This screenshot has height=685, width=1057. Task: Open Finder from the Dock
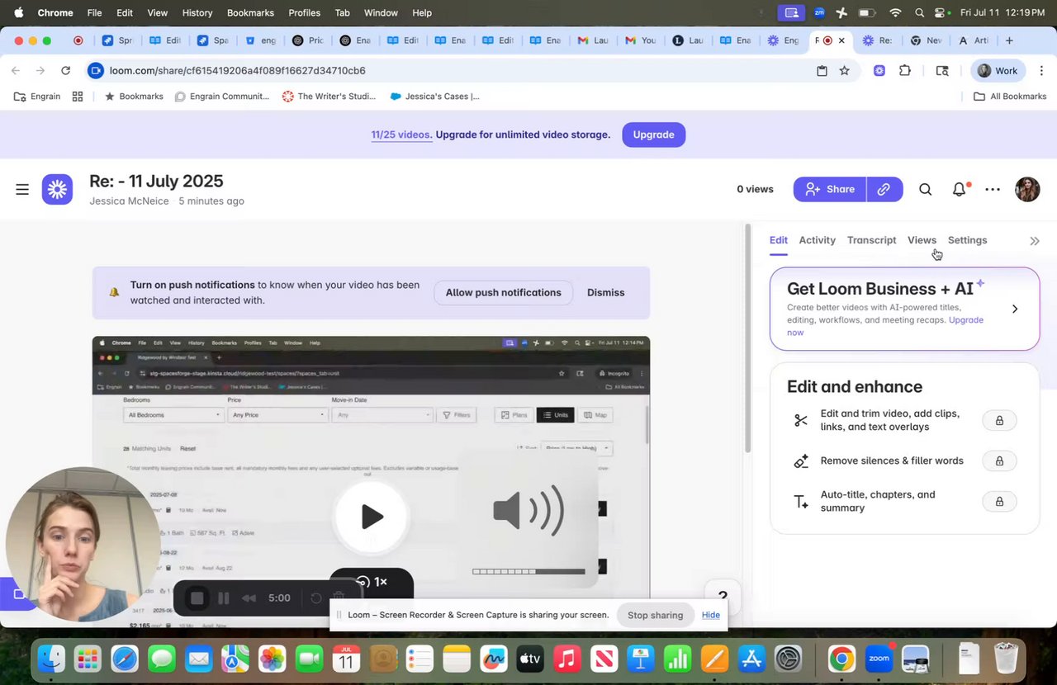click(51, 659)
